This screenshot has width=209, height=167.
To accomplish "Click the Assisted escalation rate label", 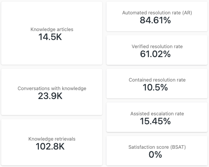I will (157, 113).
